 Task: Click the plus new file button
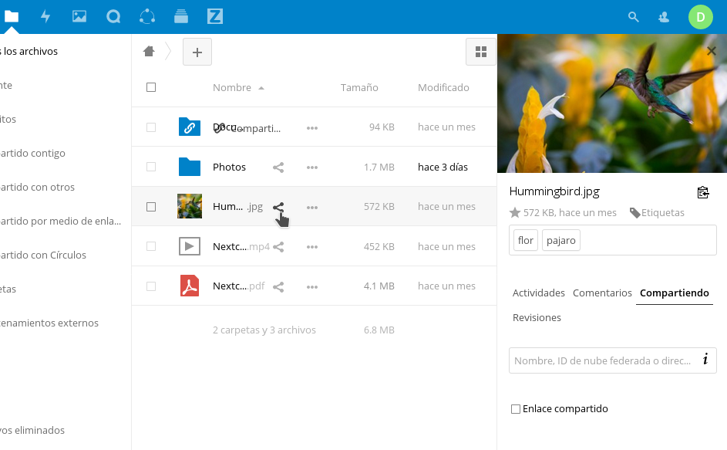[197, 52]
